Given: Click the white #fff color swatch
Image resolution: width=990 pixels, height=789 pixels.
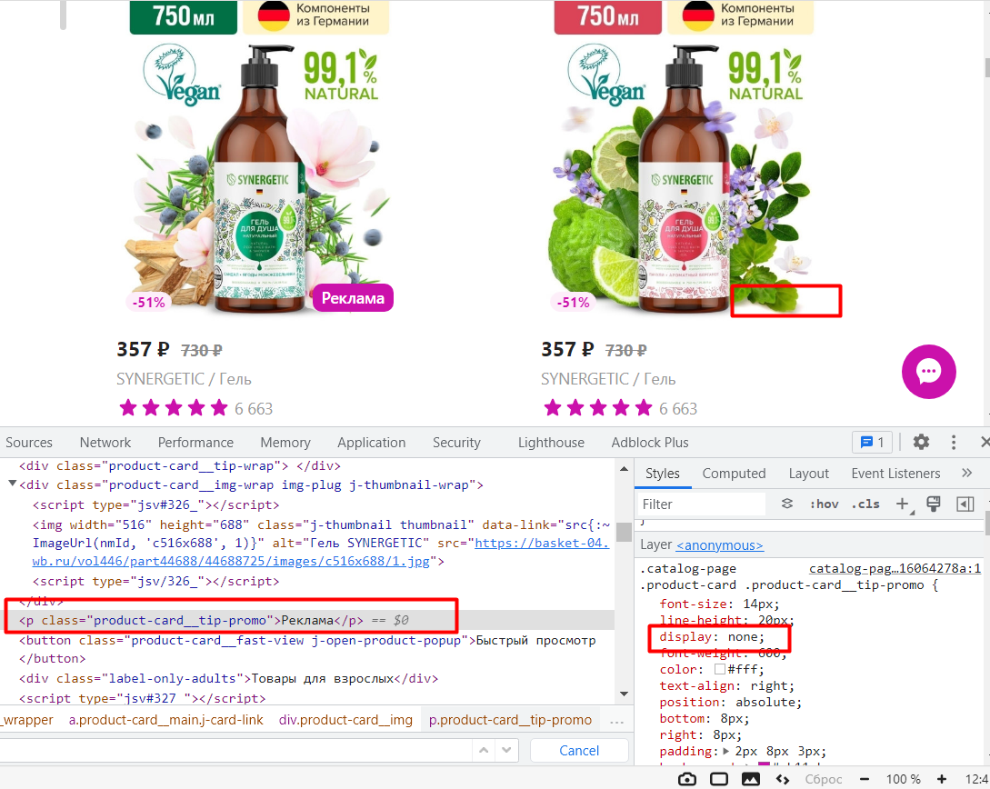Looking at the screenshot, I should coord(720,669).
